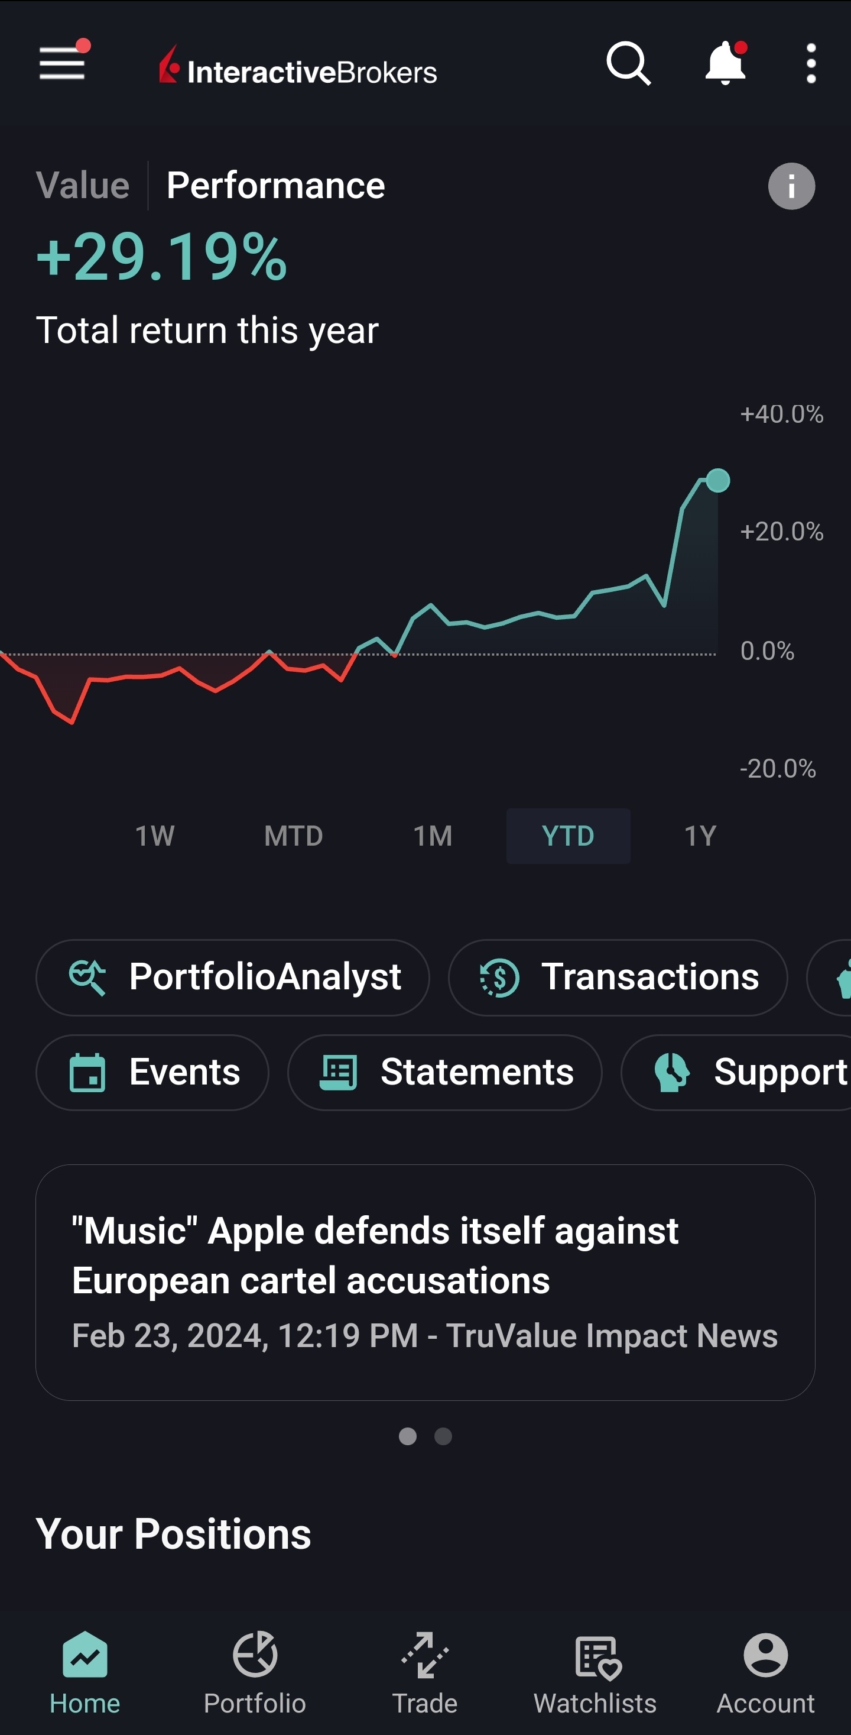Open the three-dot overflow menu
Viewport: 851px width, 1735px height.
pyautogui.click(x=811, y=64)
